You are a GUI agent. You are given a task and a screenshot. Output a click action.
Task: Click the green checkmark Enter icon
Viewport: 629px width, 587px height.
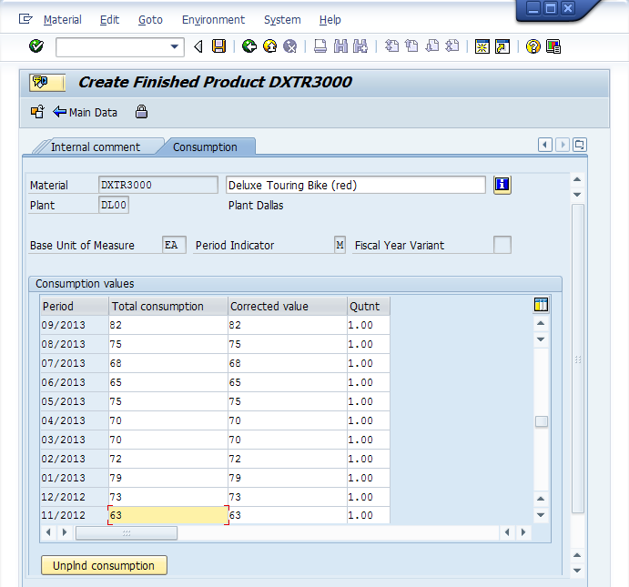click(36, 46)
